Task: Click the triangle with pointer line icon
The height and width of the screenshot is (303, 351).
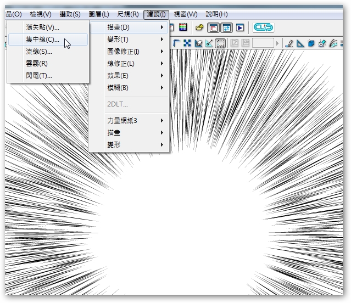Action: tap(209, 43)
